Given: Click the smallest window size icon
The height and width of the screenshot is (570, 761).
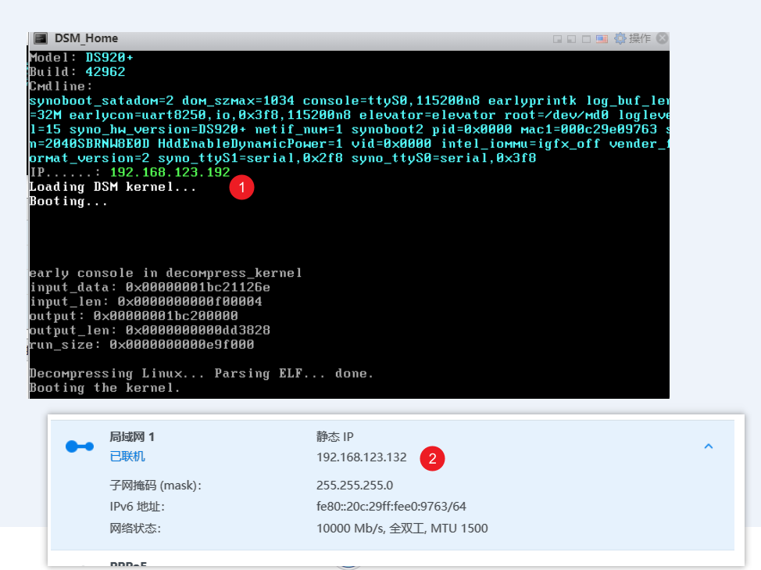Looking at the screenshot, I should pos(557,38).
